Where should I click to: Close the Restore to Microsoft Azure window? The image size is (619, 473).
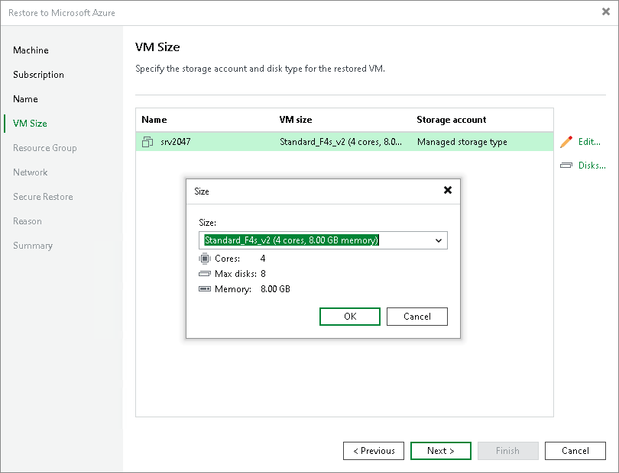coord(606,12)
